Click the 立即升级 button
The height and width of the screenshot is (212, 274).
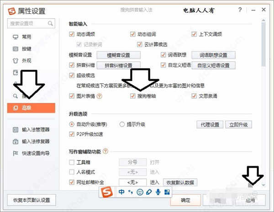pos(238,125)
